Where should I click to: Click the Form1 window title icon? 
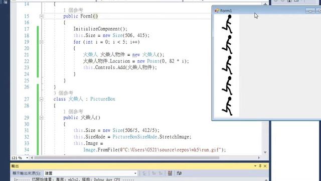(217, 11)
